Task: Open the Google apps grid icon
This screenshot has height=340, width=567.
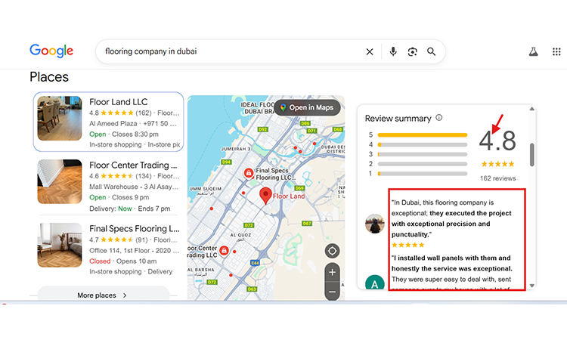Action: (x=556, y=51)
